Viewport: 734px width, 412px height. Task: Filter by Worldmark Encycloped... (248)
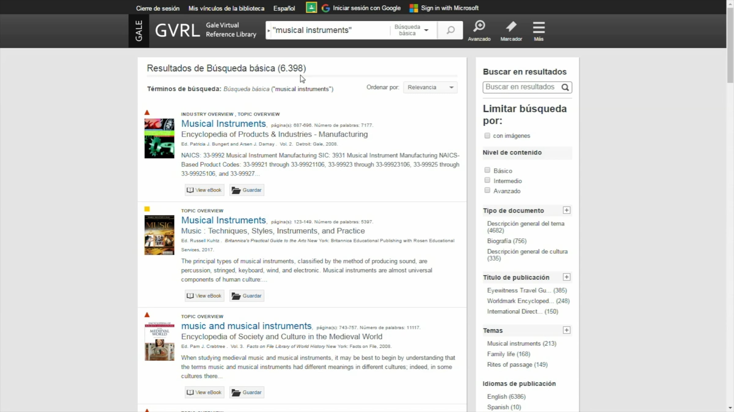click(528, 301)
